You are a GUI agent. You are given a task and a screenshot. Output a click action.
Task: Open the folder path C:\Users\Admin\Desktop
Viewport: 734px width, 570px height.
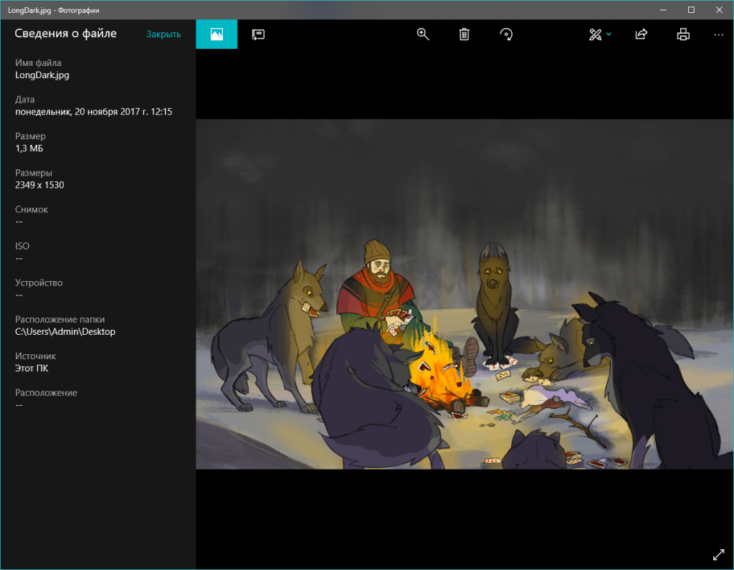coord(65,332)
